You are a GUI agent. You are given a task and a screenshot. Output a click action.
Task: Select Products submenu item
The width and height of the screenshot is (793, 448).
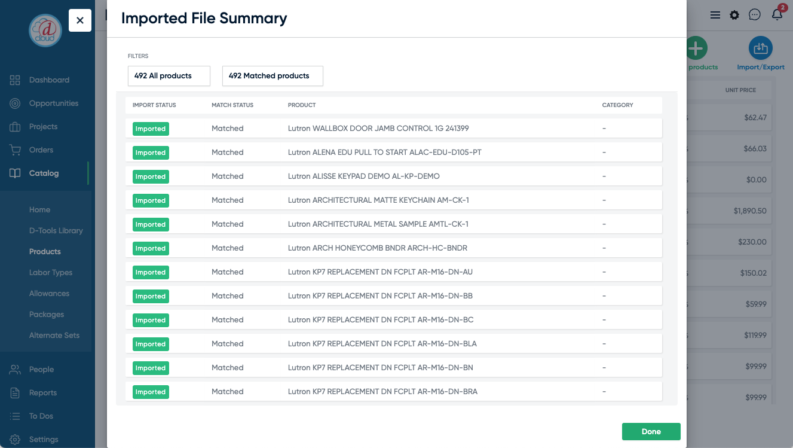coord(45,252)
